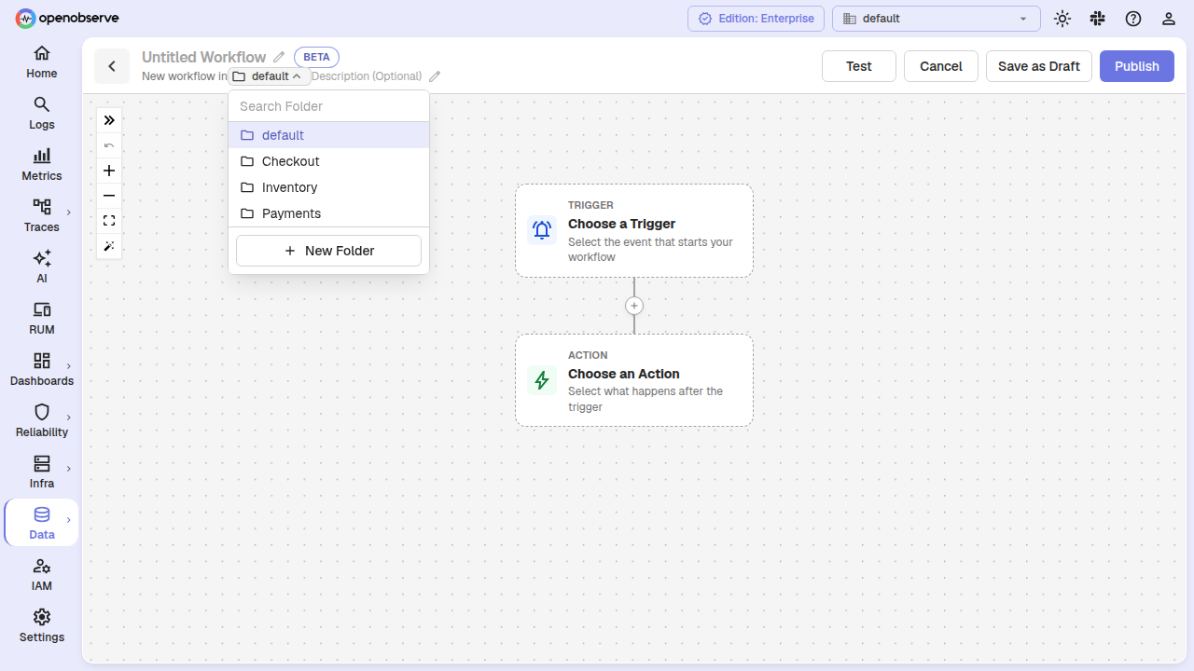Undo last canvas change
1194x671 pixels.
tap(109, 145)
